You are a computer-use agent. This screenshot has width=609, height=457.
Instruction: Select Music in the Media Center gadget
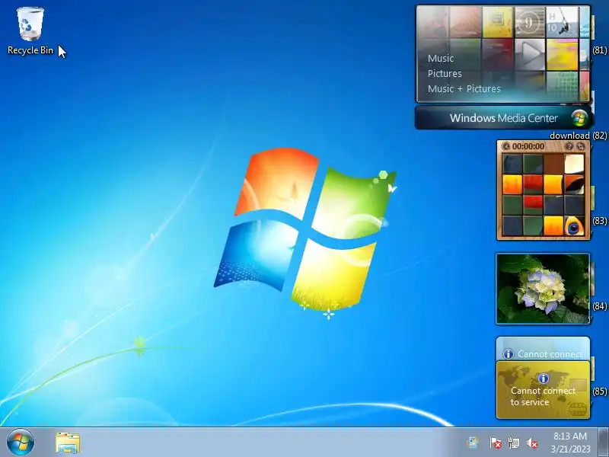click(x=441, y=59)
